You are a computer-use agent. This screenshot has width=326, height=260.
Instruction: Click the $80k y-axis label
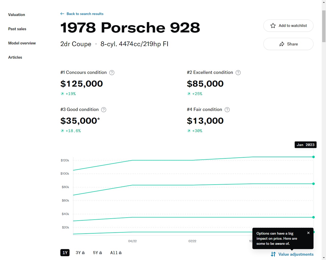[x=65, y=187]
